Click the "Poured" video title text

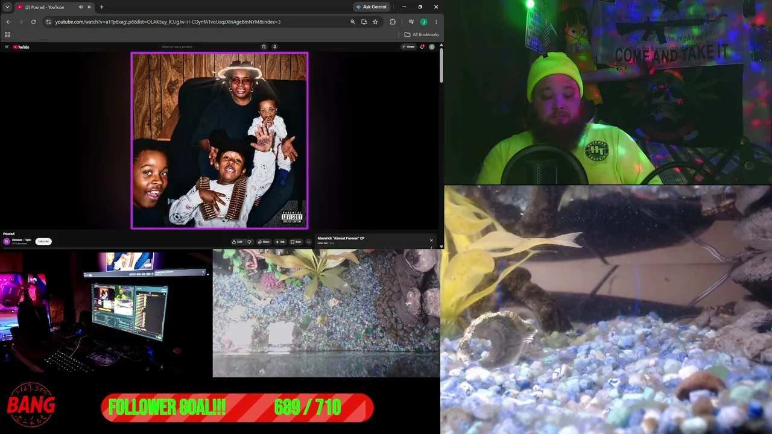point(8,234)
